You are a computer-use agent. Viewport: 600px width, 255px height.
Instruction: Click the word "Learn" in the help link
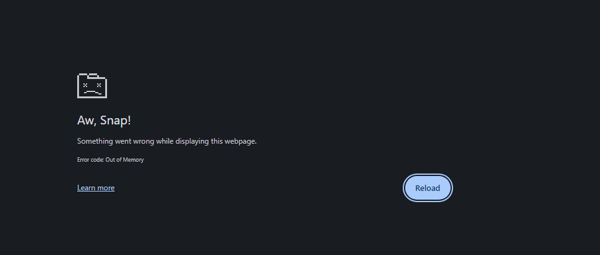86,188
